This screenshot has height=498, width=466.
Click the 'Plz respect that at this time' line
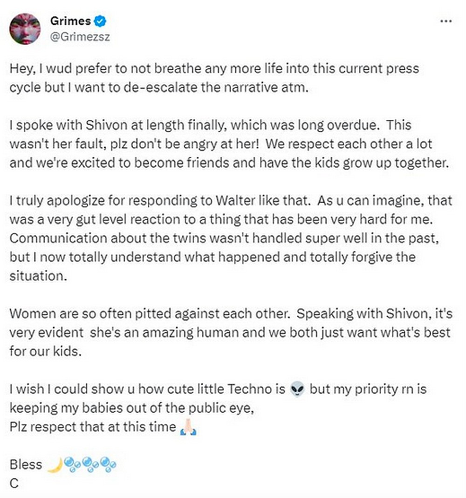coord(93,427)
